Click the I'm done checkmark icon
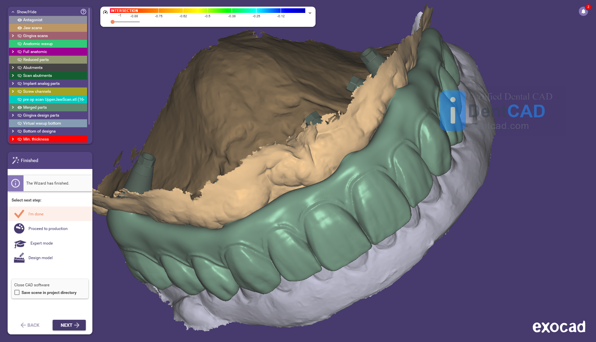The image size is (596, 342). pyautogui.click(x=19, y=214)
